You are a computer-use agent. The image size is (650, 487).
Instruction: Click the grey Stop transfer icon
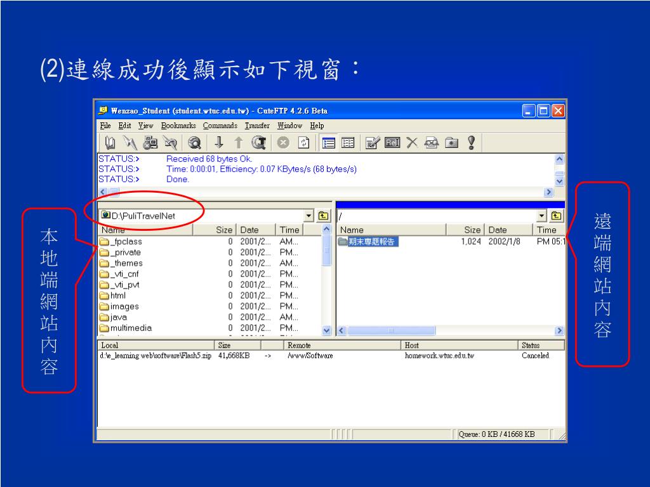[x=283, y=143]
